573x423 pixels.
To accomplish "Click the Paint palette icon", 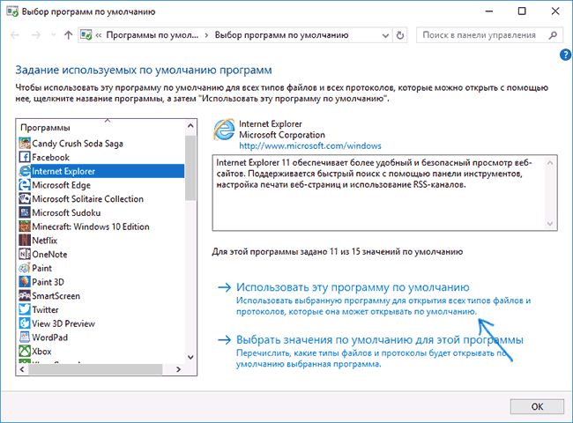I will pos(25,268).
